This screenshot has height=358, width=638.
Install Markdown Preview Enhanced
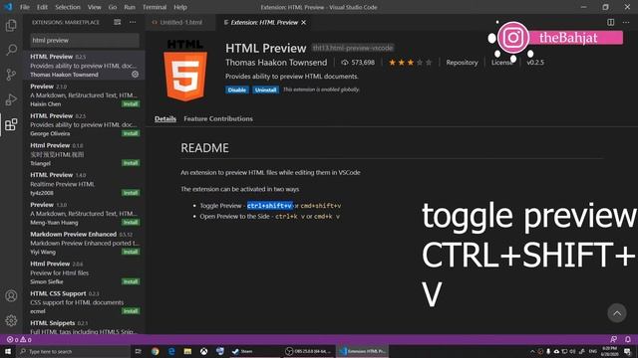(x=131, y=252)
